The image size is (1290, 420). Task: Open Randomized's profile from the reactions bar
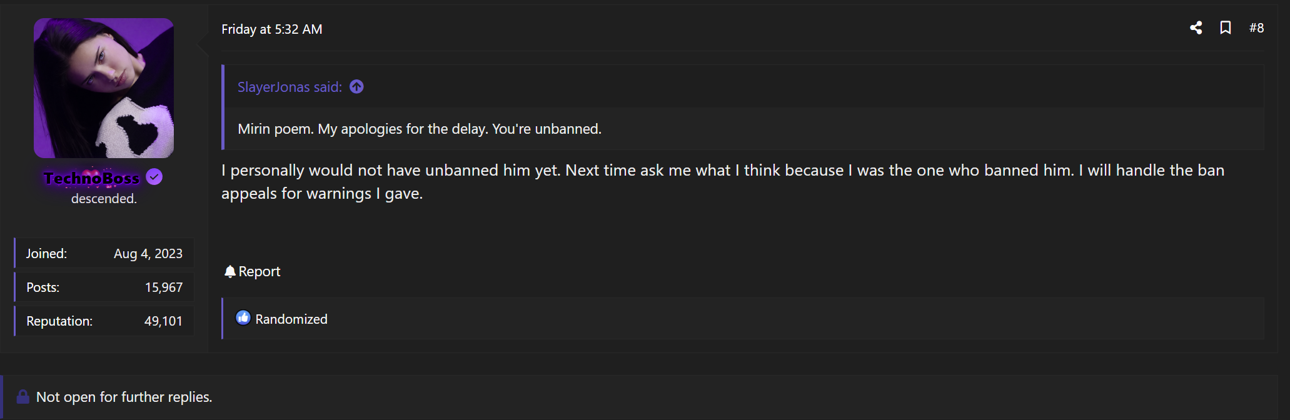pos(291,319)
